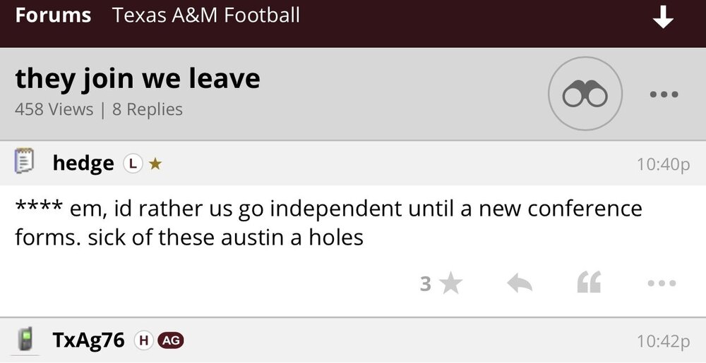The height and width of the screenshot is (363, 706).
Task: Reply to hedge's post with arrow icon
Action: point(520,283)
